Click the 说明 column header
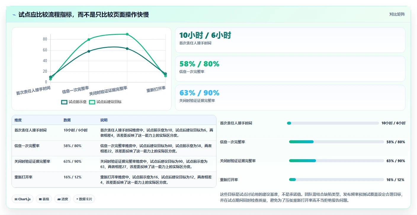This screenshot has width=417, height=215. point(104,120)
